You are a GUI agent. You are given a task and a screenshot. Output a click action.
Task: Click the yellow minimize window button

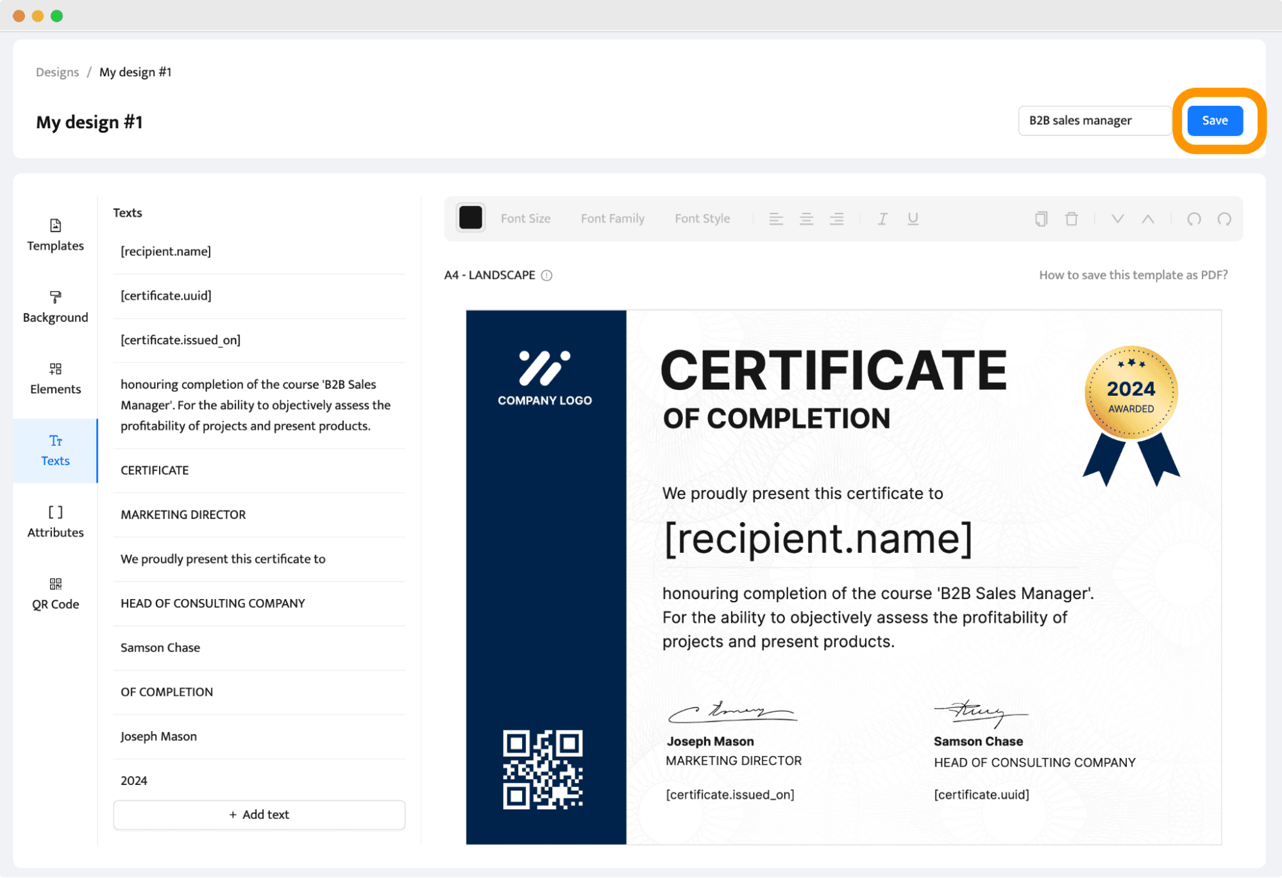coord(38,16)
